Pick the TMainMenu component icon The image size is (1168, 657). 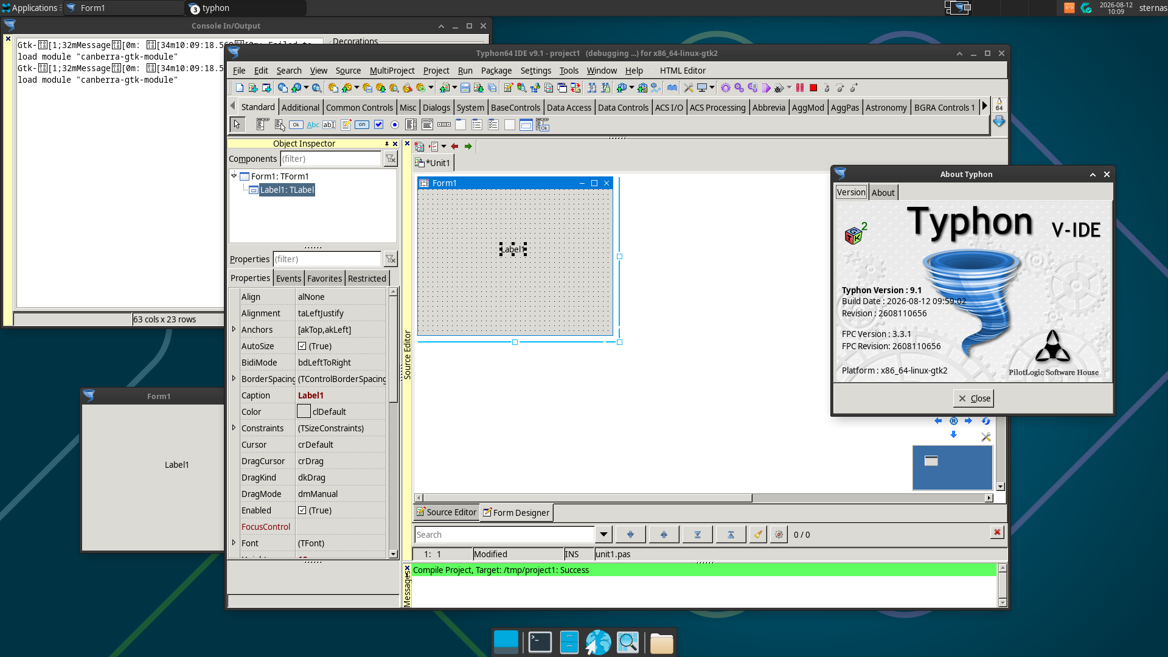262,125
